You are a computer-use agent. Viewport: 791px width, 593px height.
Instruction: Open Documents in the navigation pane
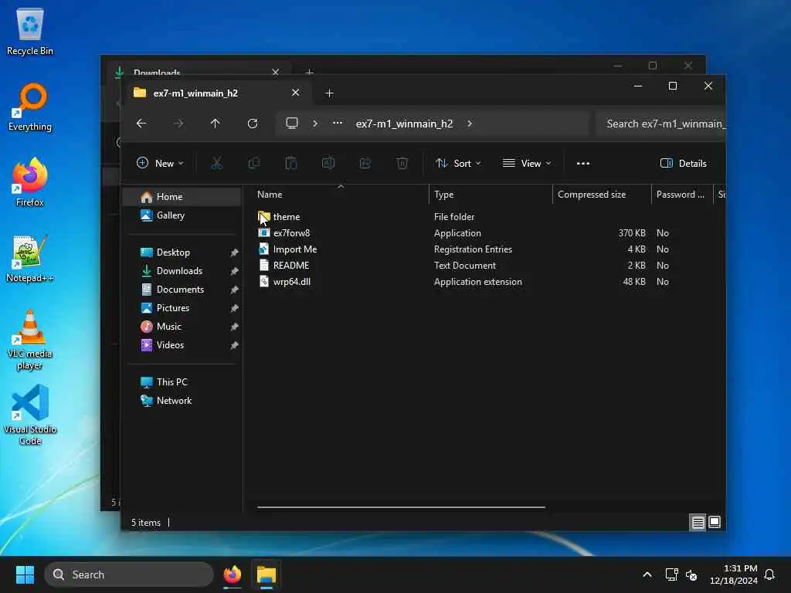tap(182, 290)
